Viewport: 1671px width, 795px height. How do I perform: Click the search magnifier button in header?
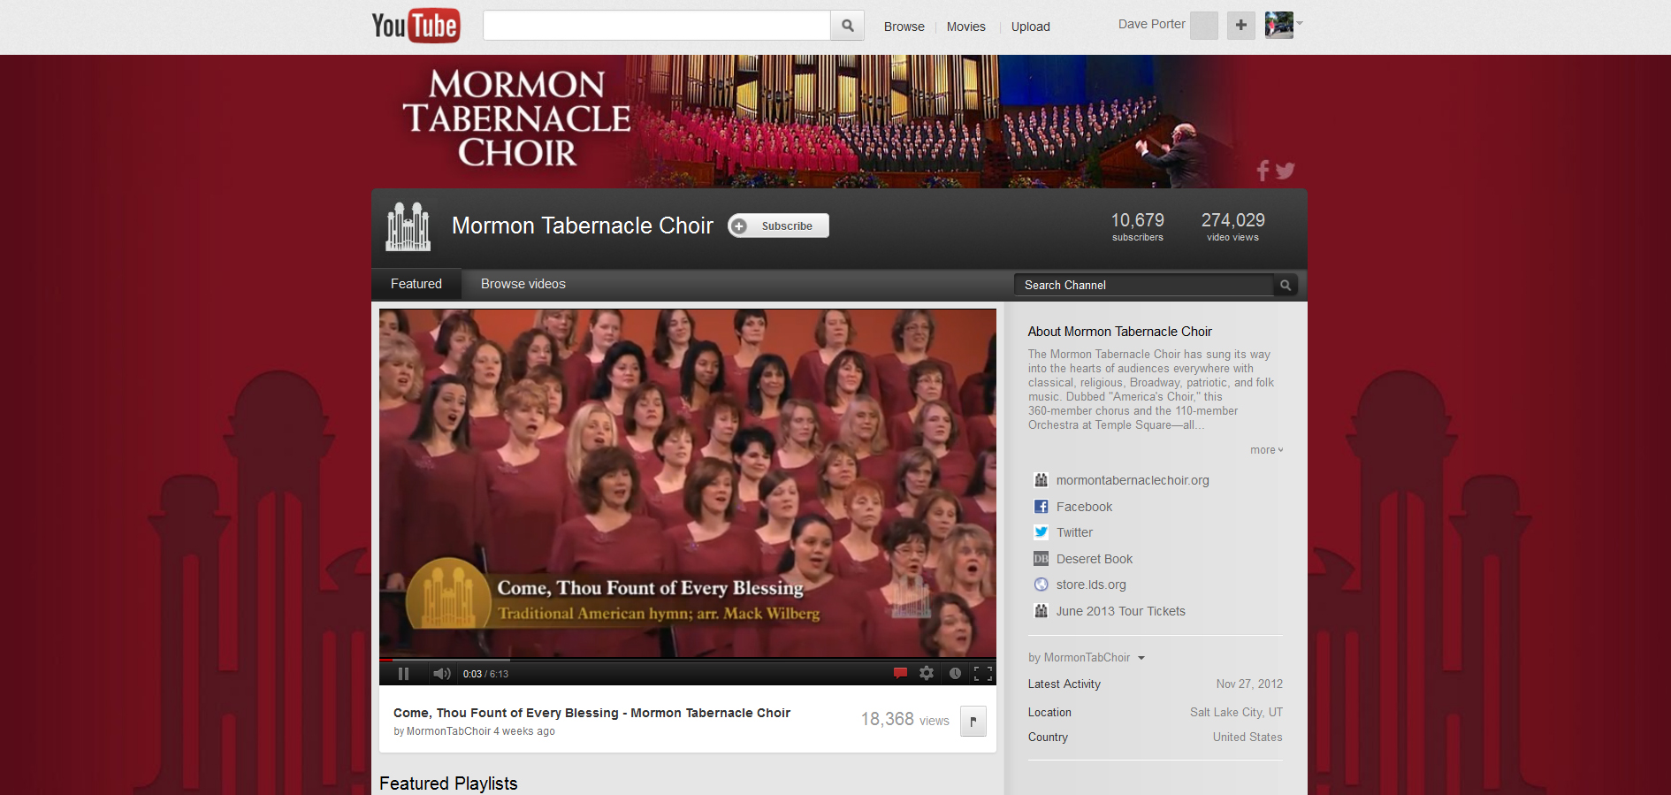click(x=848, y=26)
